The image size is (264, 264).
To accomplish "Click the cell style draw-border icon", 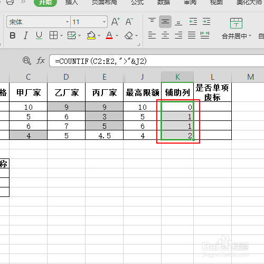I will [72, 35].
